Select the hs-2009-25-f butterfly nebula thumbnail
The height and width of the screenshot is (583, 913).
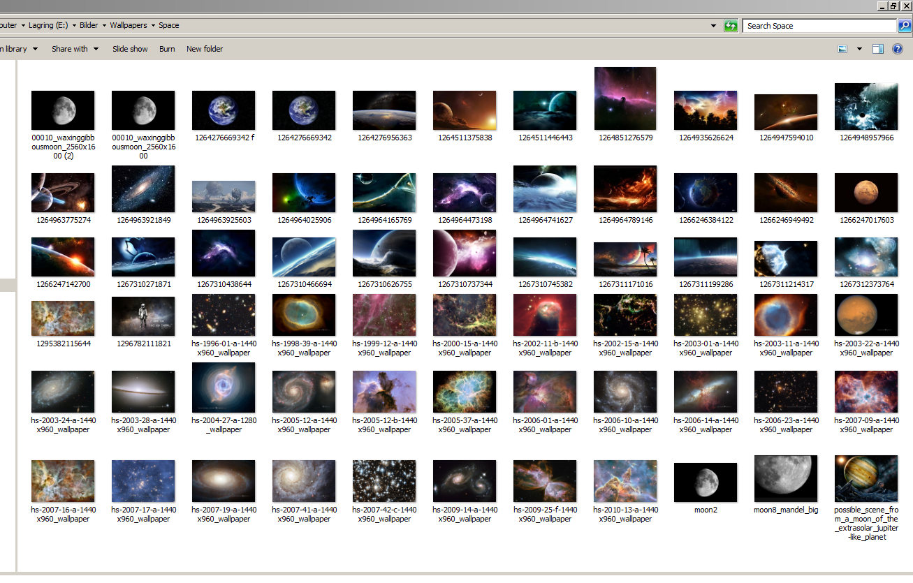pyautogui.click(x=545, y=481)
